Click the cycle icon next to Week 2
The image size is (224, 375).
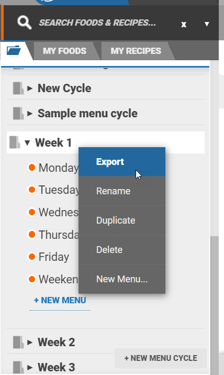tap(18, 342)
